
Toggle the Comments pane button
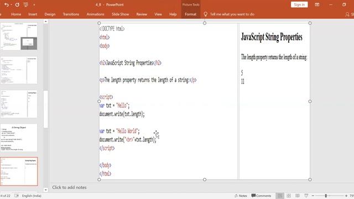click(x=261, y=196)
